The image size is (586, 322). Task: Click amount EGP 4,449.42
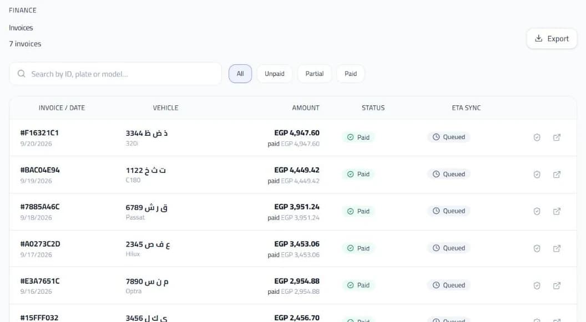(297, 170)
